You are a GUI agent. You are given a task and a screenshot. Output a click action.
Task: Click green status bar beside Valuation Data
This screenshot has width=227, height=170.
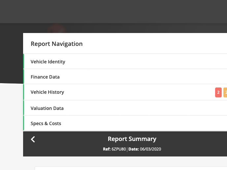pyautogui.click(x=24, y=108)
